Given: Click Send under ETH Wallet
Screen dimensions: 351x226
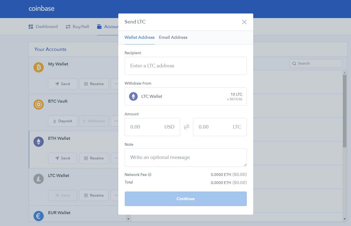Looking at the screenshot, I should 63,158.
